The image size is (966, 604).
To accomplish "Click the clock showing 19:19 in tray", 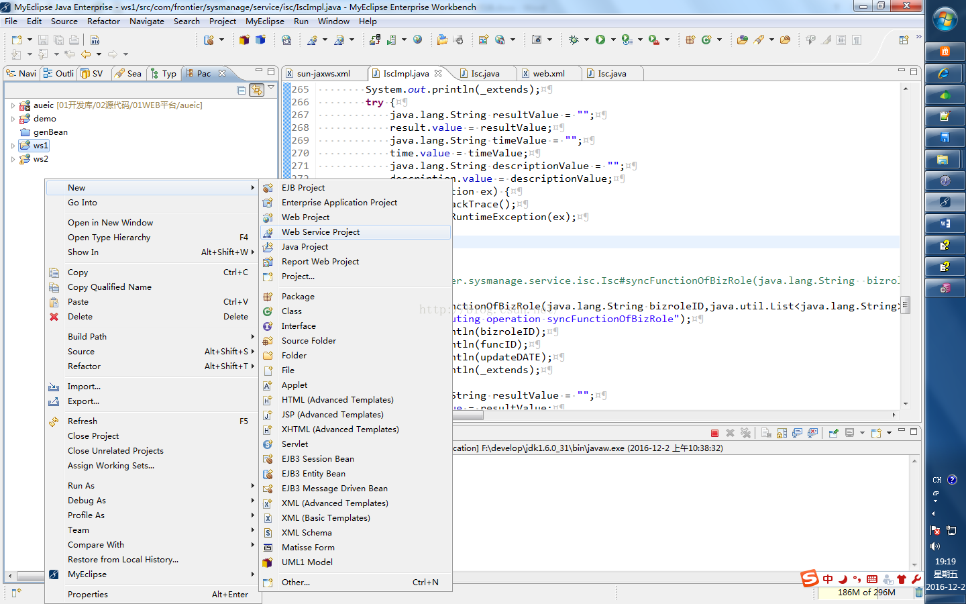I will tap(945, 561).
